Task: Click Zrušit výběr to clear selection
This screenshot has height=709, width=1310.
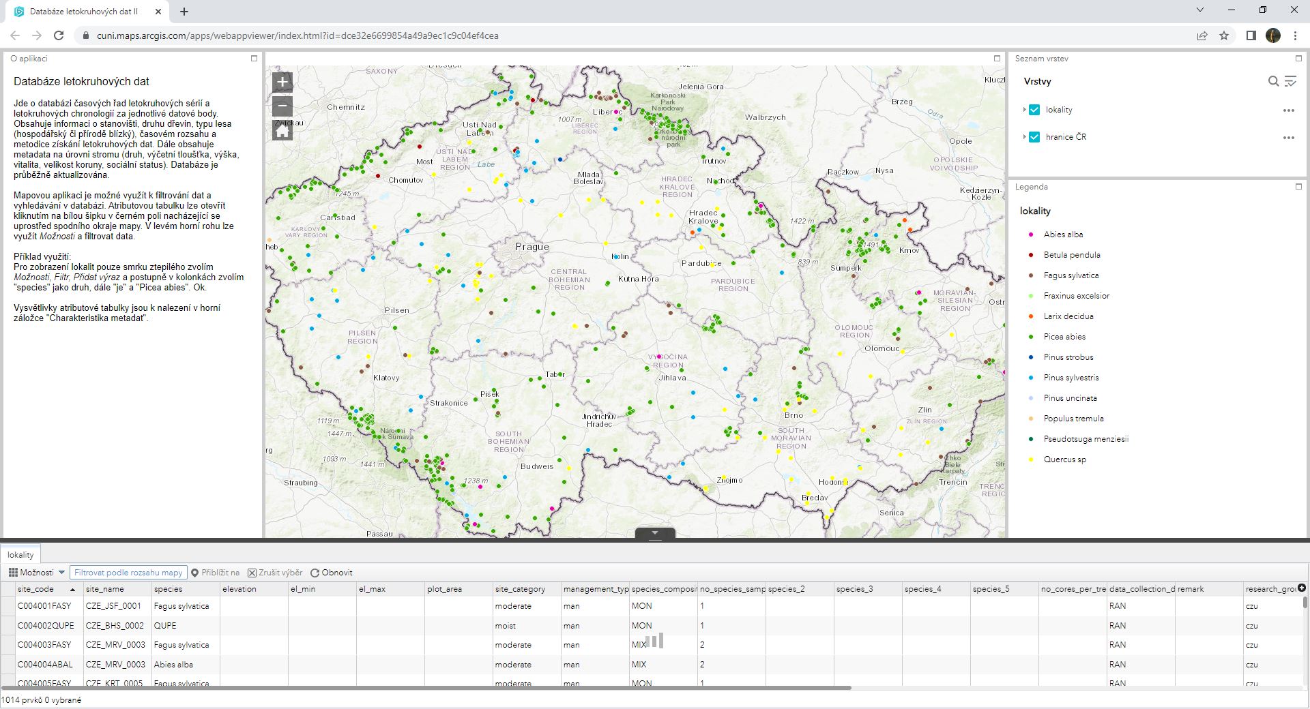Action: (x=276, y=573)
